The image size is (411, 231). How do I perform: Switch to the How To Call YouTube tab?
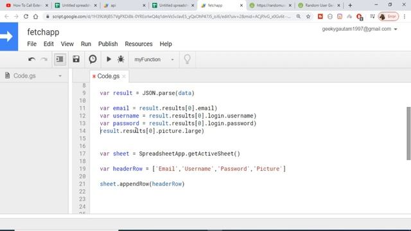[27, 5]
